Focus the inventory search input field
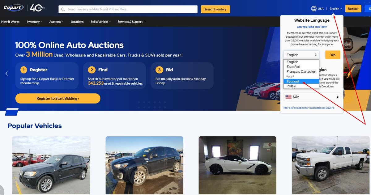This screenshot has width=371, height=195. 128,9
